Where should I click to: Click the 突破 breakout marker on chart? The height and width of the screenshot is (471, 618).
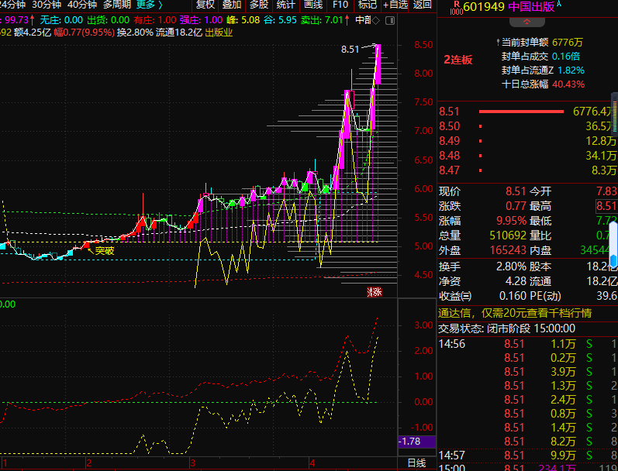pos(105,250)
